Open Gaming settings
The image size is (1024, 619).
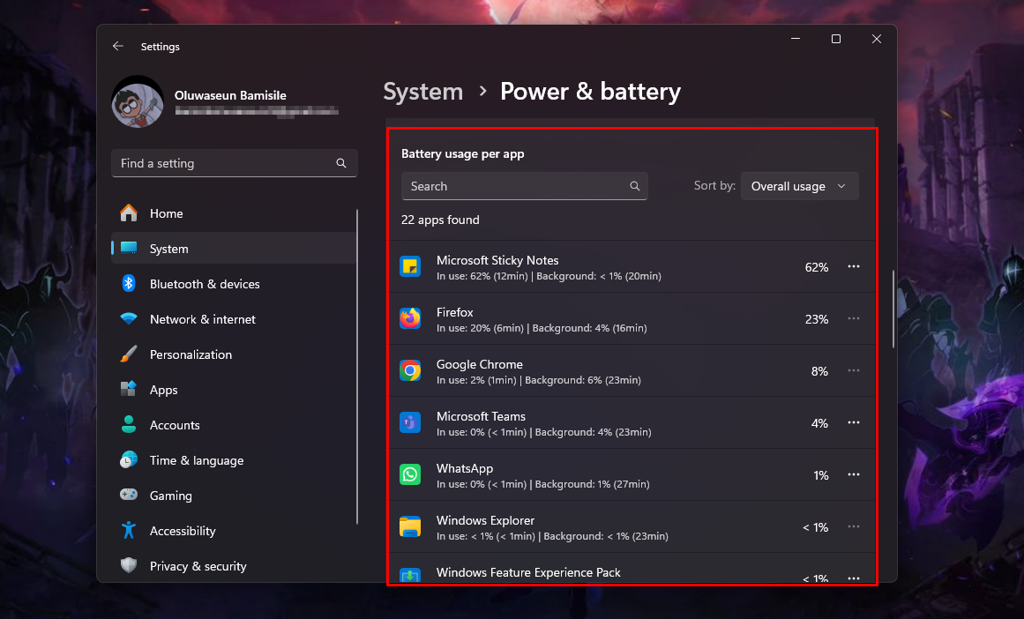pos(235,496)
